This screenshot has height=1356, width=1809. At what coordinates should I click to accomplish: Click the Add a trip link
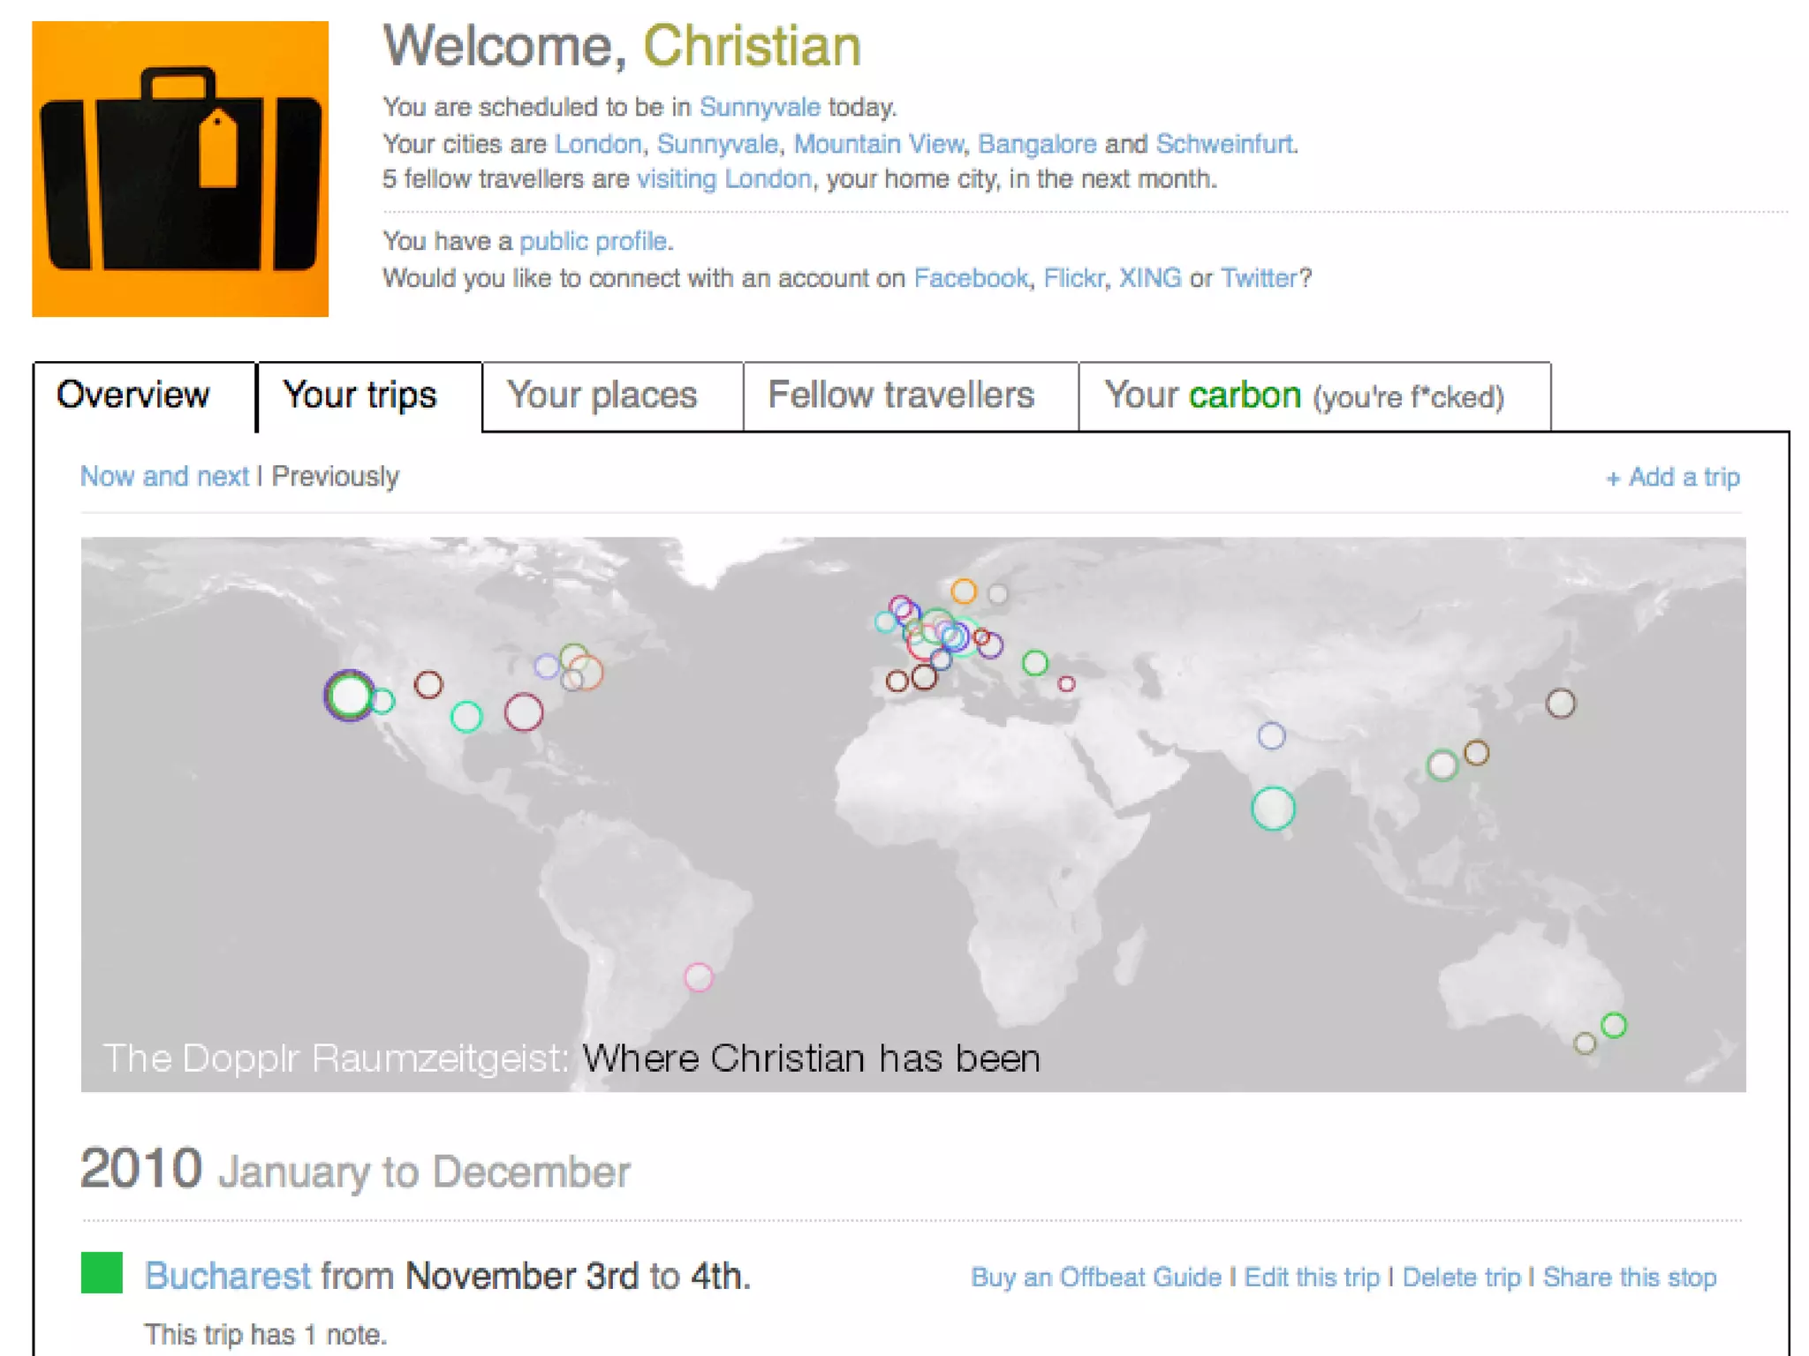click(x=1672, y=478)
